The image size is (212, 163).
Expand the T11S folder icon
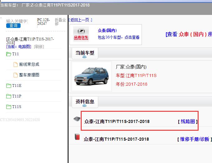click(9, 107)
